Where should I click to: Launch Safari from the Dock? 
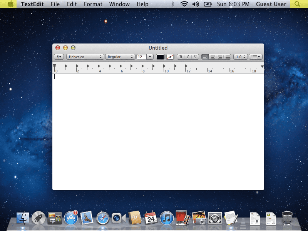[x=102, y=218]
